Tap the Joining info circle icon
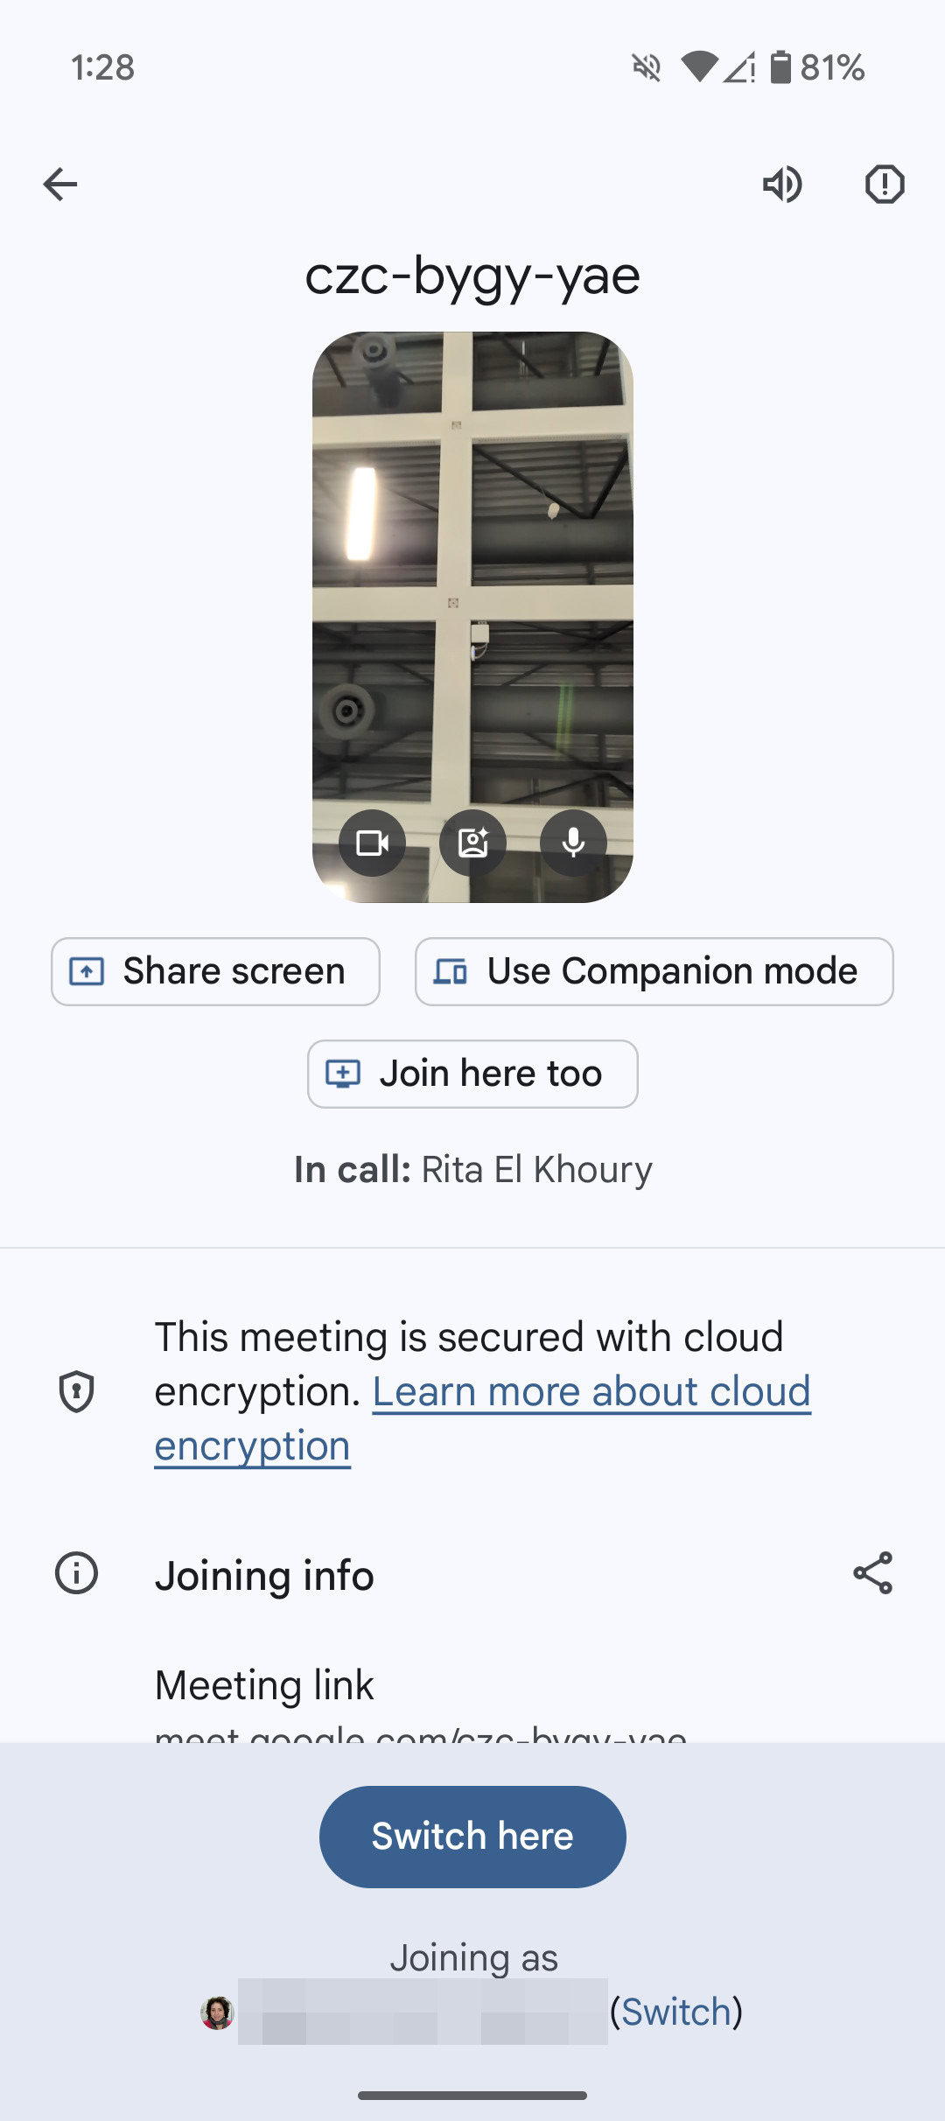The height and width of the screenshot is (2121, 945). [x=77, y=1573]
